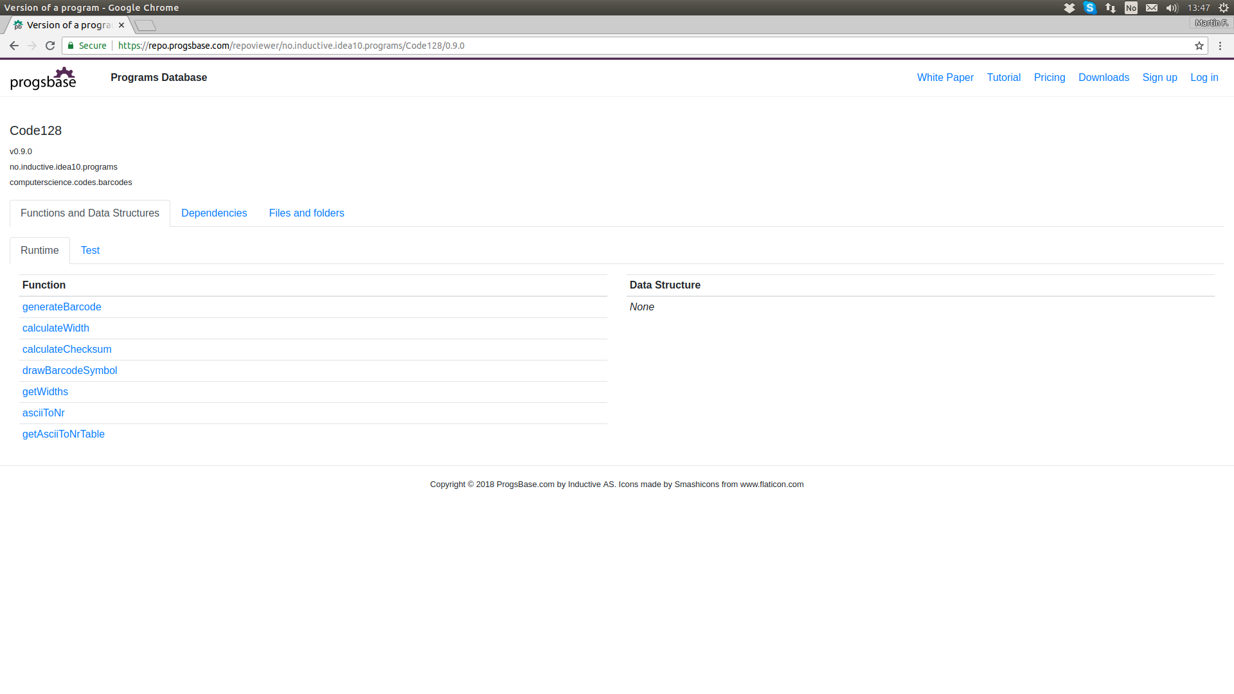
Task: Click the network connections tray icon
Action: click(1111, 8)
